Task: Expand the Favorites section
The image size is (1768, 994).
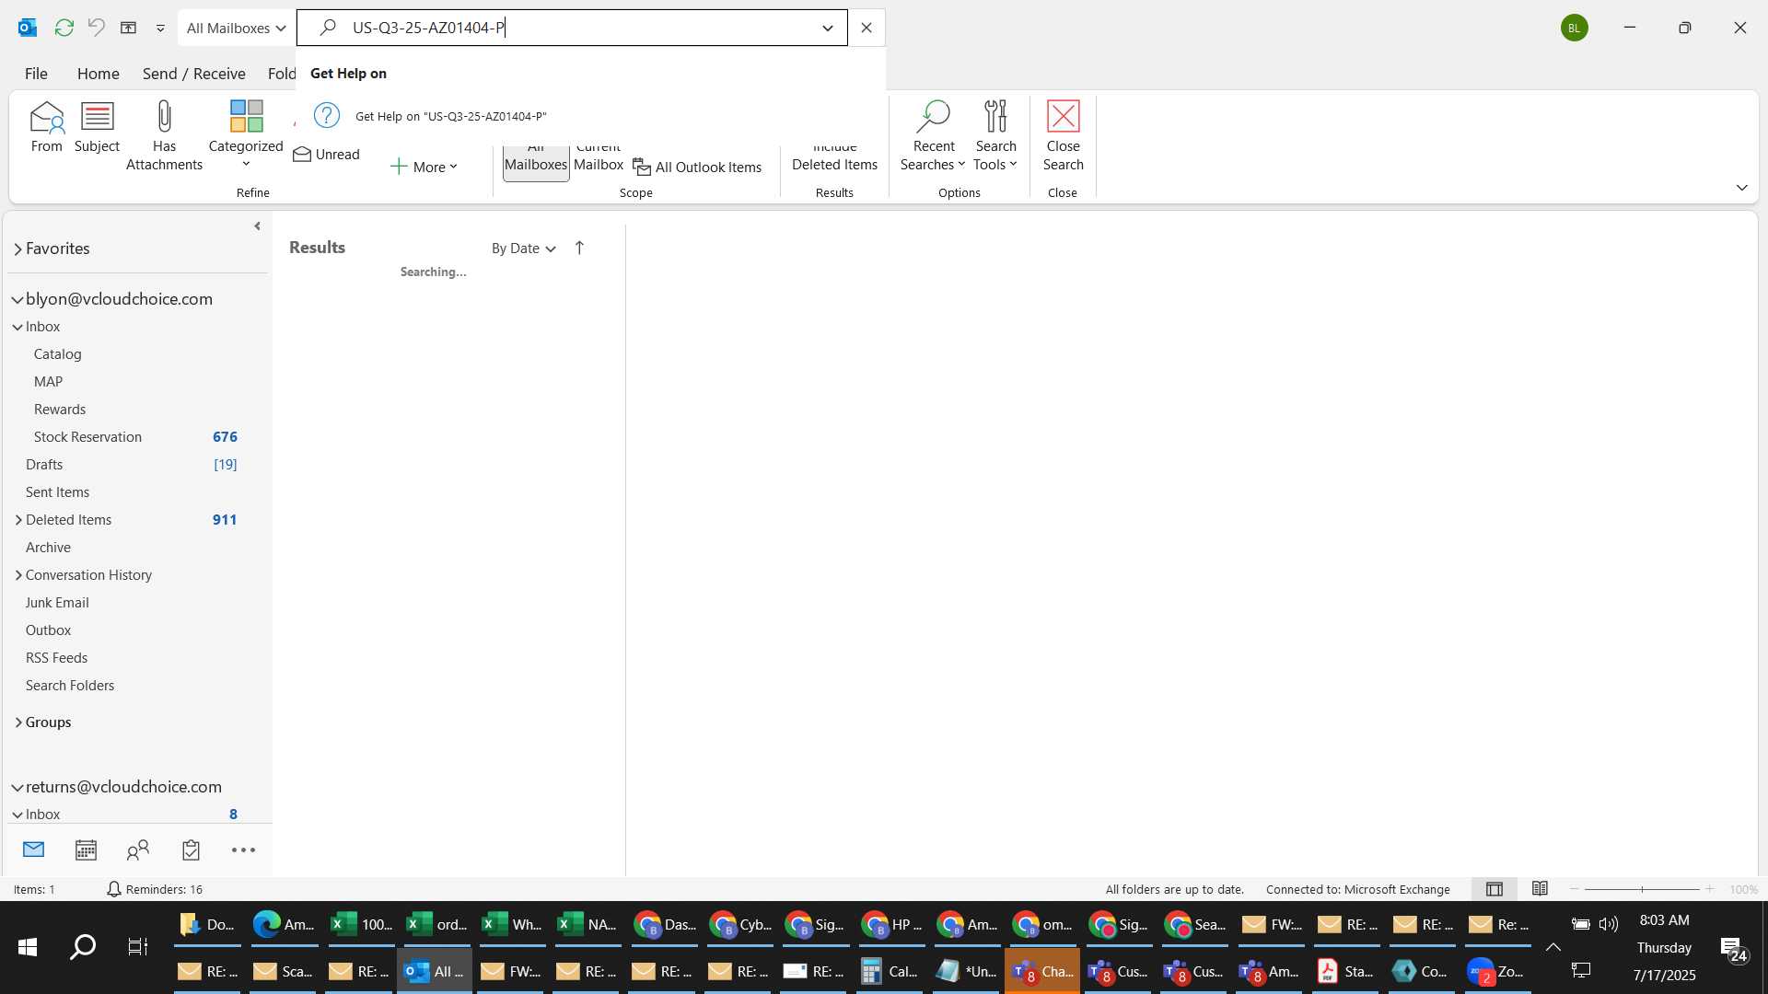Action: [x=17, y=249]
